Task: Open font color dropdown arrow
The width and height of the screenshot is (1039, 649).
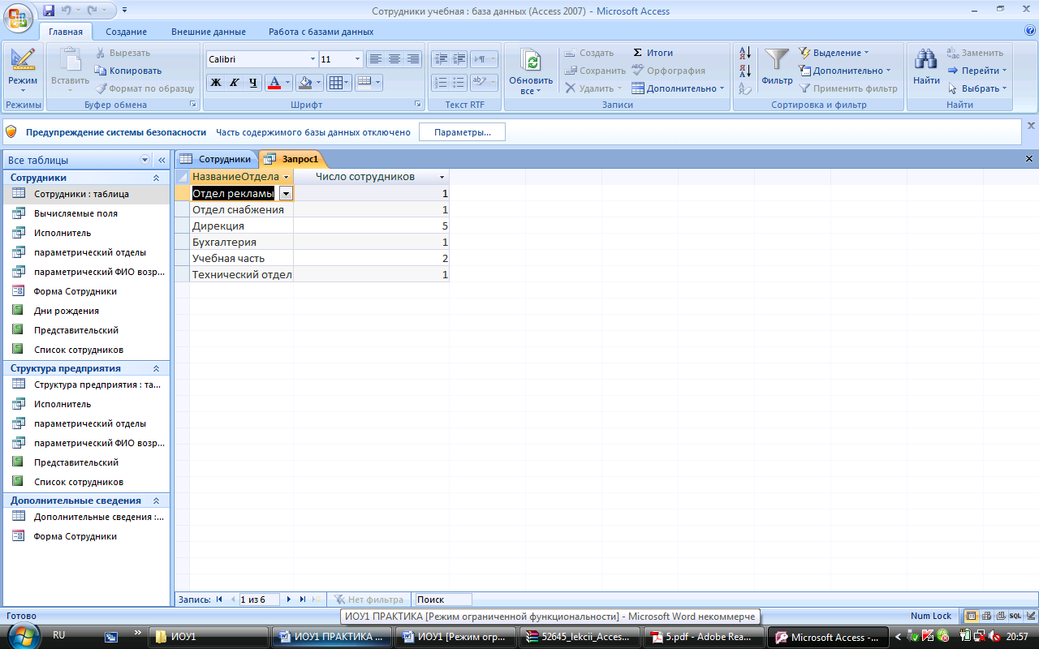Action: (x=288, y=83)
